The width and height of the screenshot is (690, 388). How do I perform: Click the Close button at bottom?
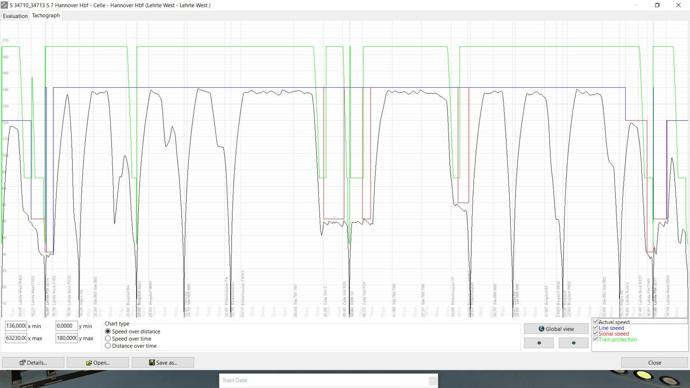pyautogui.click(x=654, y=363)
